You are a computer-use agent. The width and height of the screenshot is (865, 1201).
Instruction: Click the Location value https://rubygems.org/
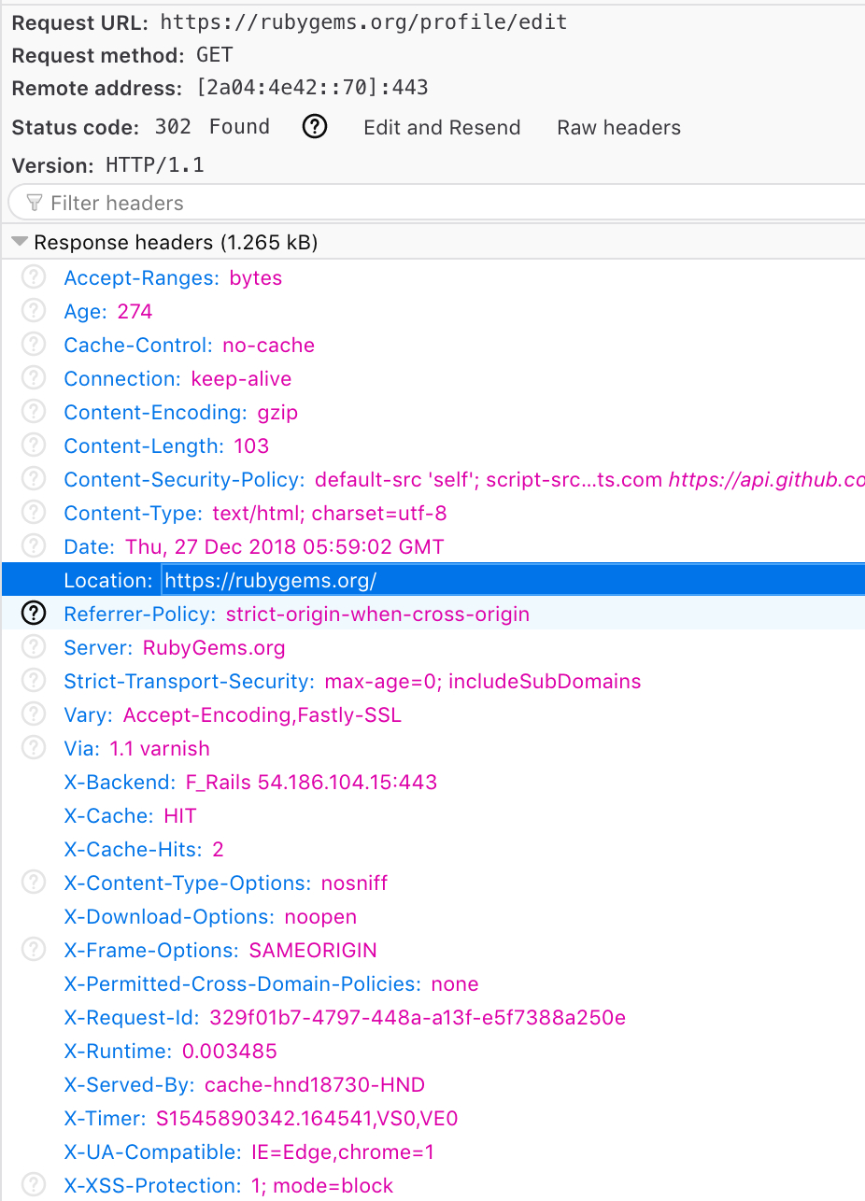pyautogui.click(x=271, y=581)
